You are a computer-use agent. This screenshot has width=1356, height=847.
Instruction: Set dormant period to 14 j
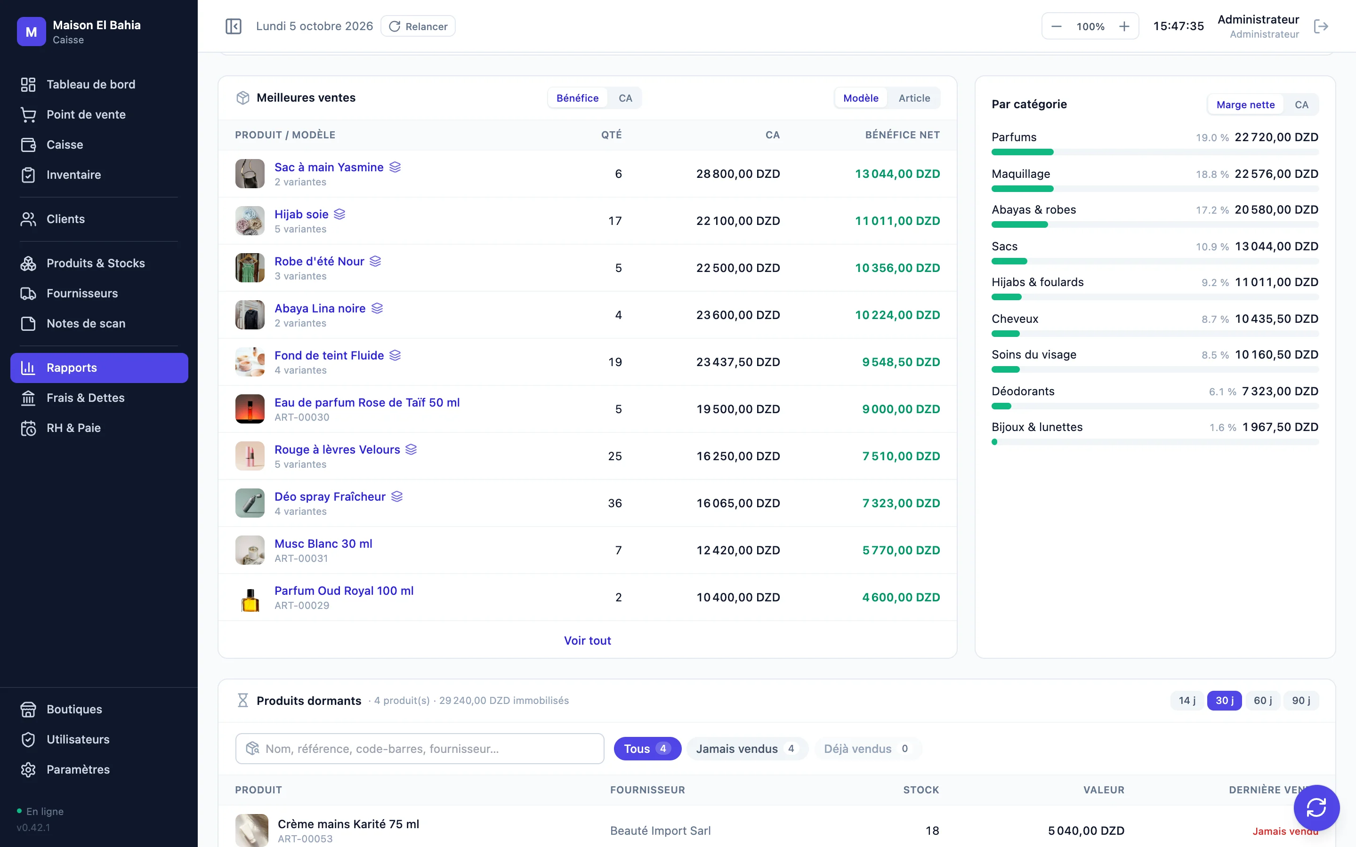(1187, 700)
